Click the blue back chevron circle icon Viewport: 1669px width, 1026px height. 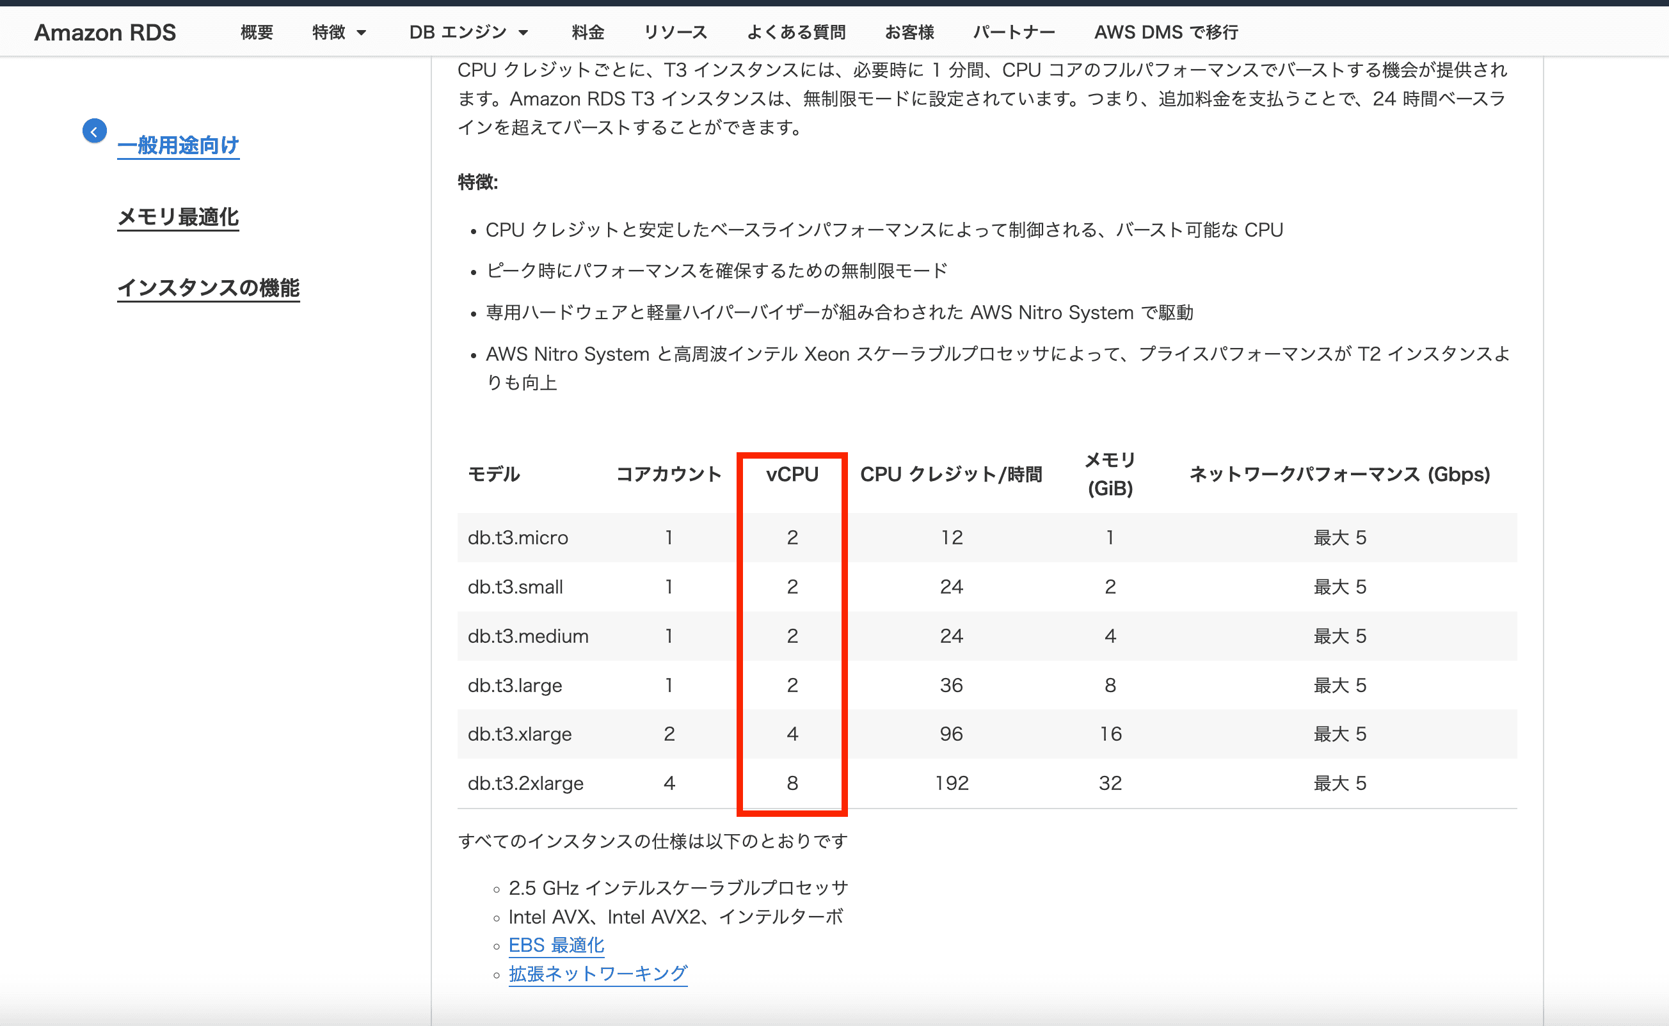point(94,131)
